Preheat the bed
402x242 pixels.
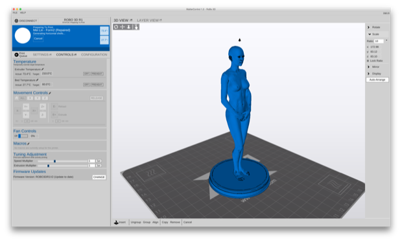click(x=97, y=84)
